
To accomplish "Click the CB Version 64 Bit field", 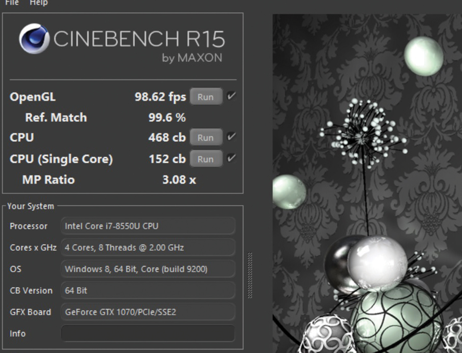I will coord(148,290).
